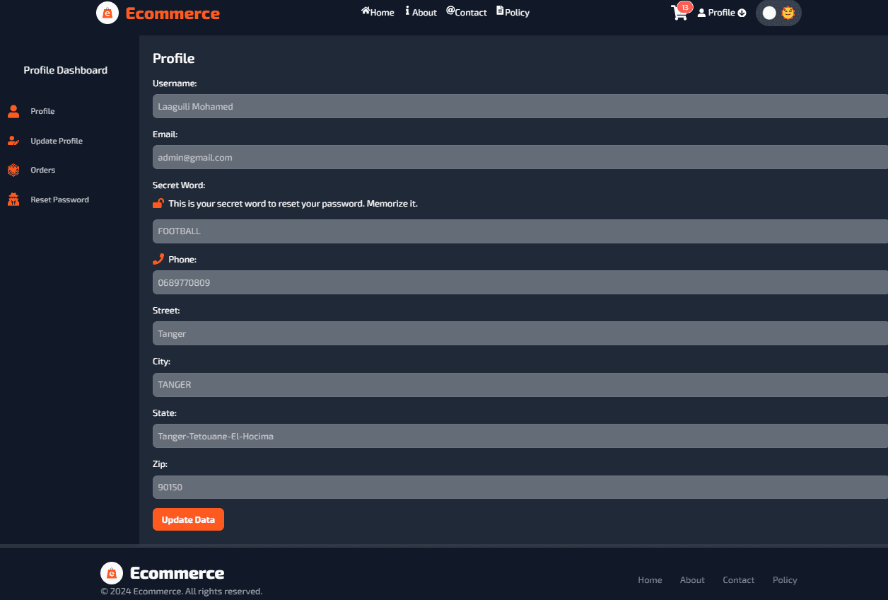Open Orders via the box icon in sidebar
The height and width of the screenshot is (600, 888).
[x=13, y=170]
